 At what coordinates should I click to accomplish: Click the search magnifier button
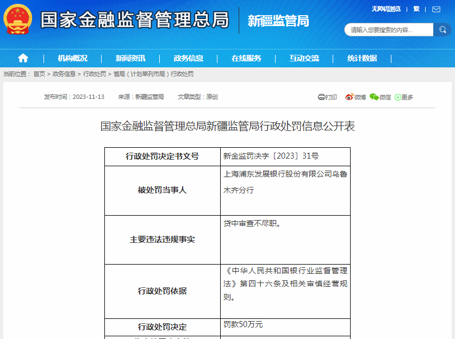point(442,30)
